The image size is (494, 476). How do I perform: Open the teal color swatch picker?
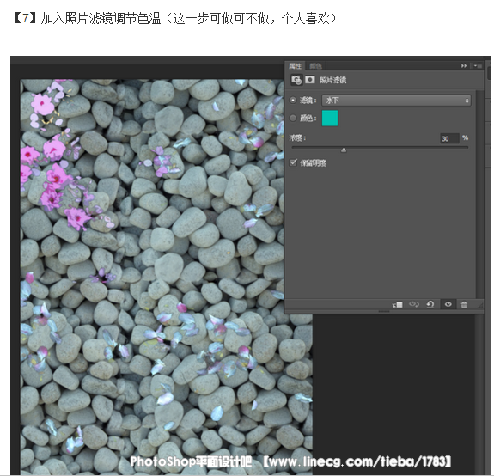pyautogui.click(x=330, y=118)
